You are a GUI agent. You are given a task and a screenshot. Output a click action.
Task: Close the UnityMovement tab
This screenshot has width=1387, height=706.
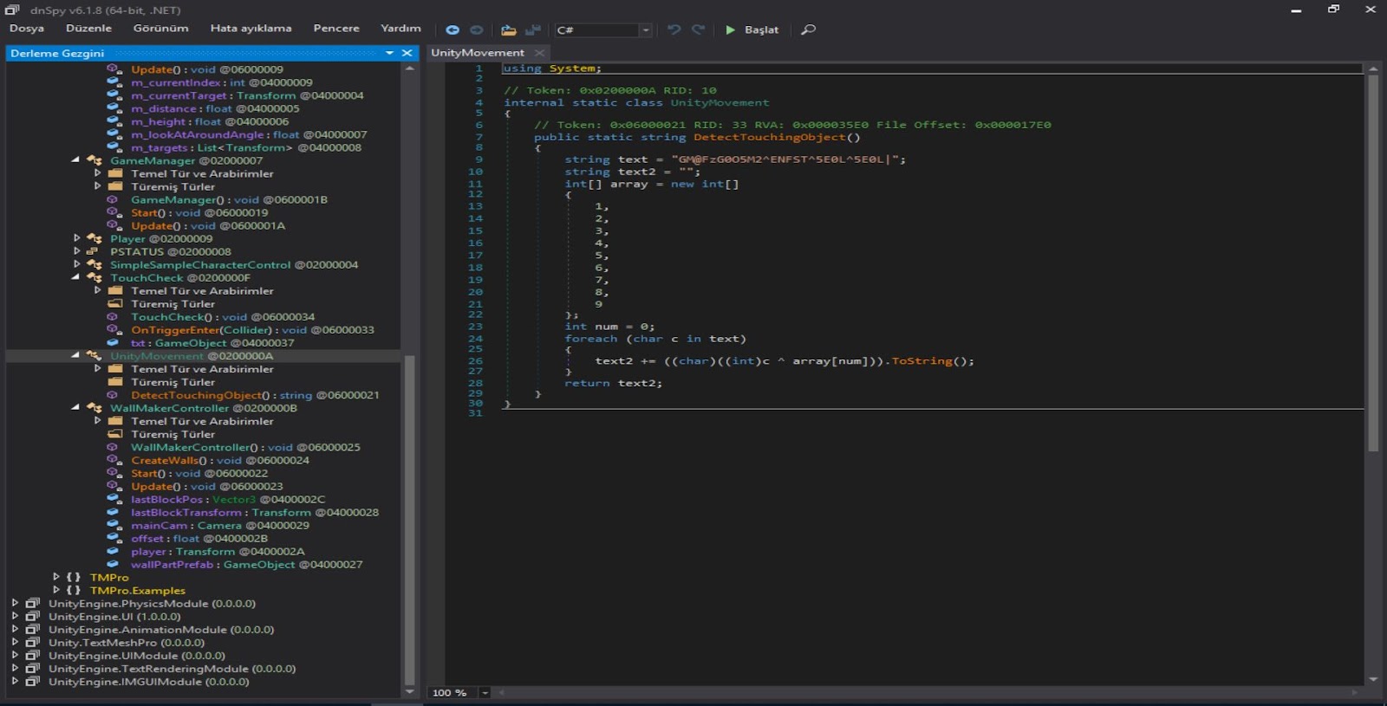click(x=539, y=53)
